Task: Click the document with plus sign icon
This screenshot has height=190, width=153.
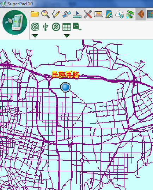Action: tap(77, 26)
